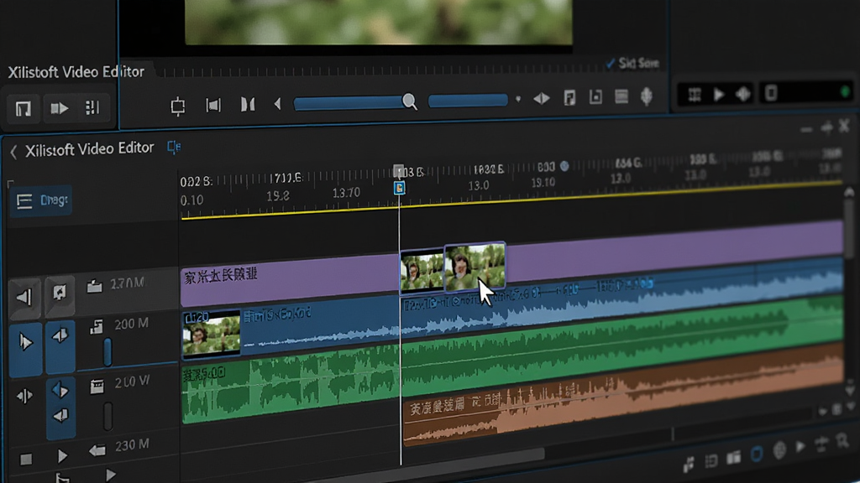
Task: Toggle the lower blue arrow button on the 210 W track
Action: point(60,416)
